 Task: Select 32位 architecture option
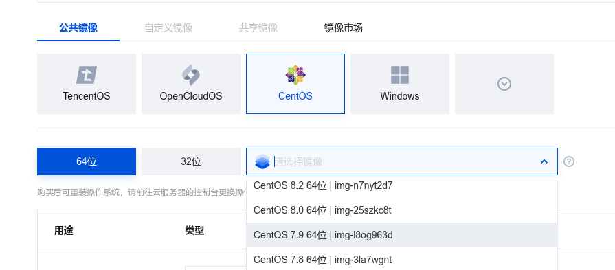coord(191,161)
